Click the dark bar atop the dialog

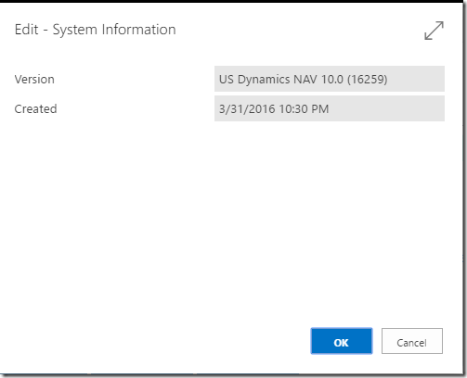click(233, 1)
